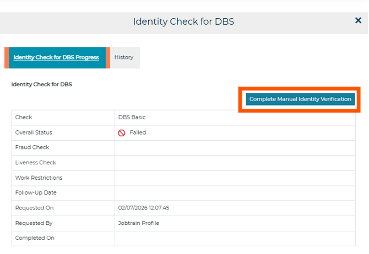This screenshot has height=254, width=369.
Task: Click the 'Follow-Up Date' row label
Action: (x=36, y=192)
